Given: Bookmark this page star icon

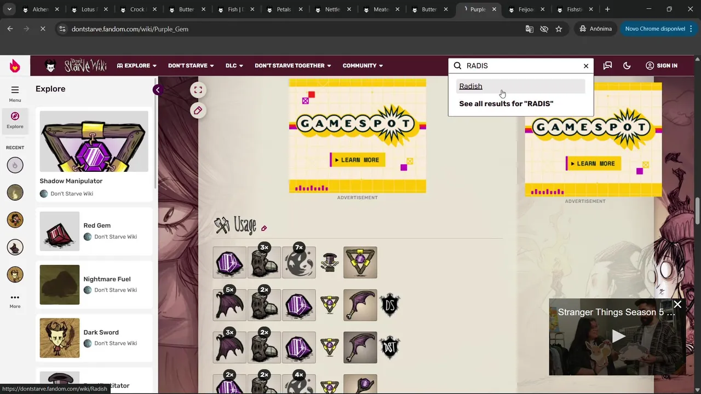Looking at the screenshot, I should click(559, 29).
